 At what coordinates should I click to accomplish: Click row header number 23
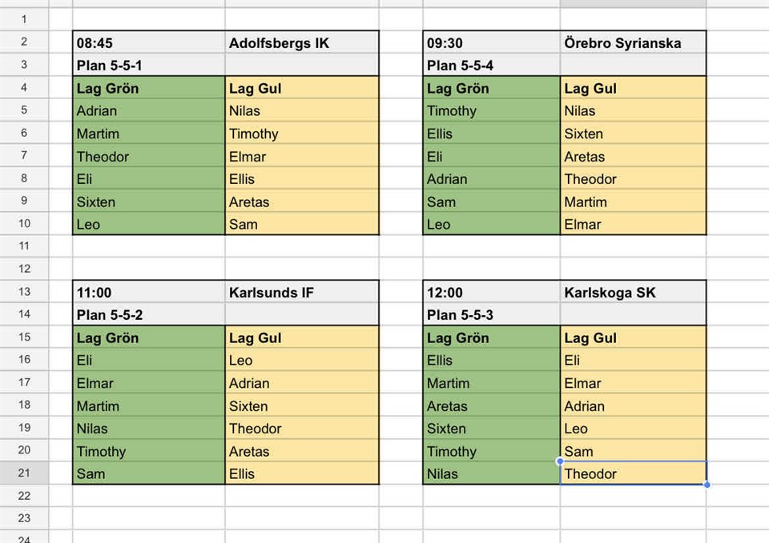coord(24,518)
